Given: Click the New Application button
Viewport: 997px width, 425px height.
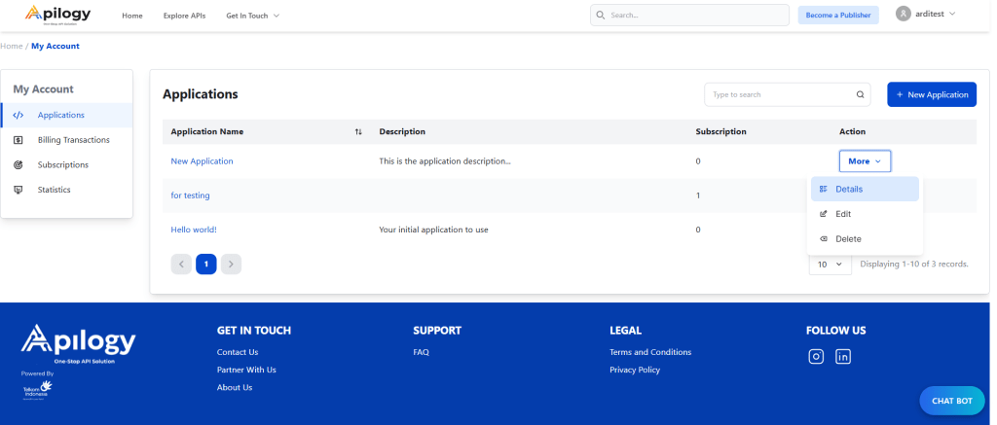Looking at the screenshot, I should click(x=932, y=95).
